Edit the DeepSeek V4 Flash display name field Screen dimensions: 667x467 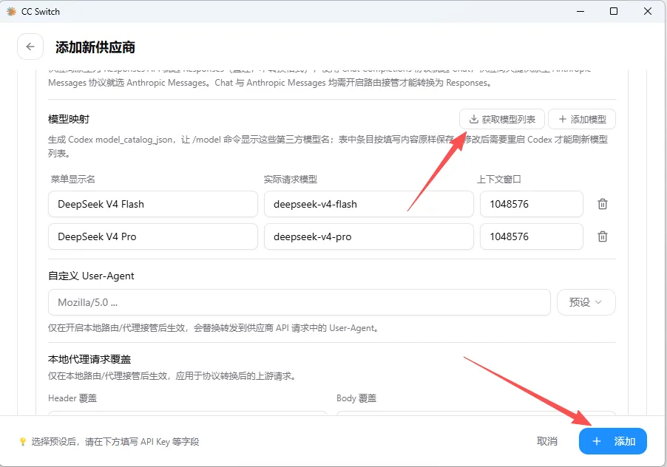point(153,204)
